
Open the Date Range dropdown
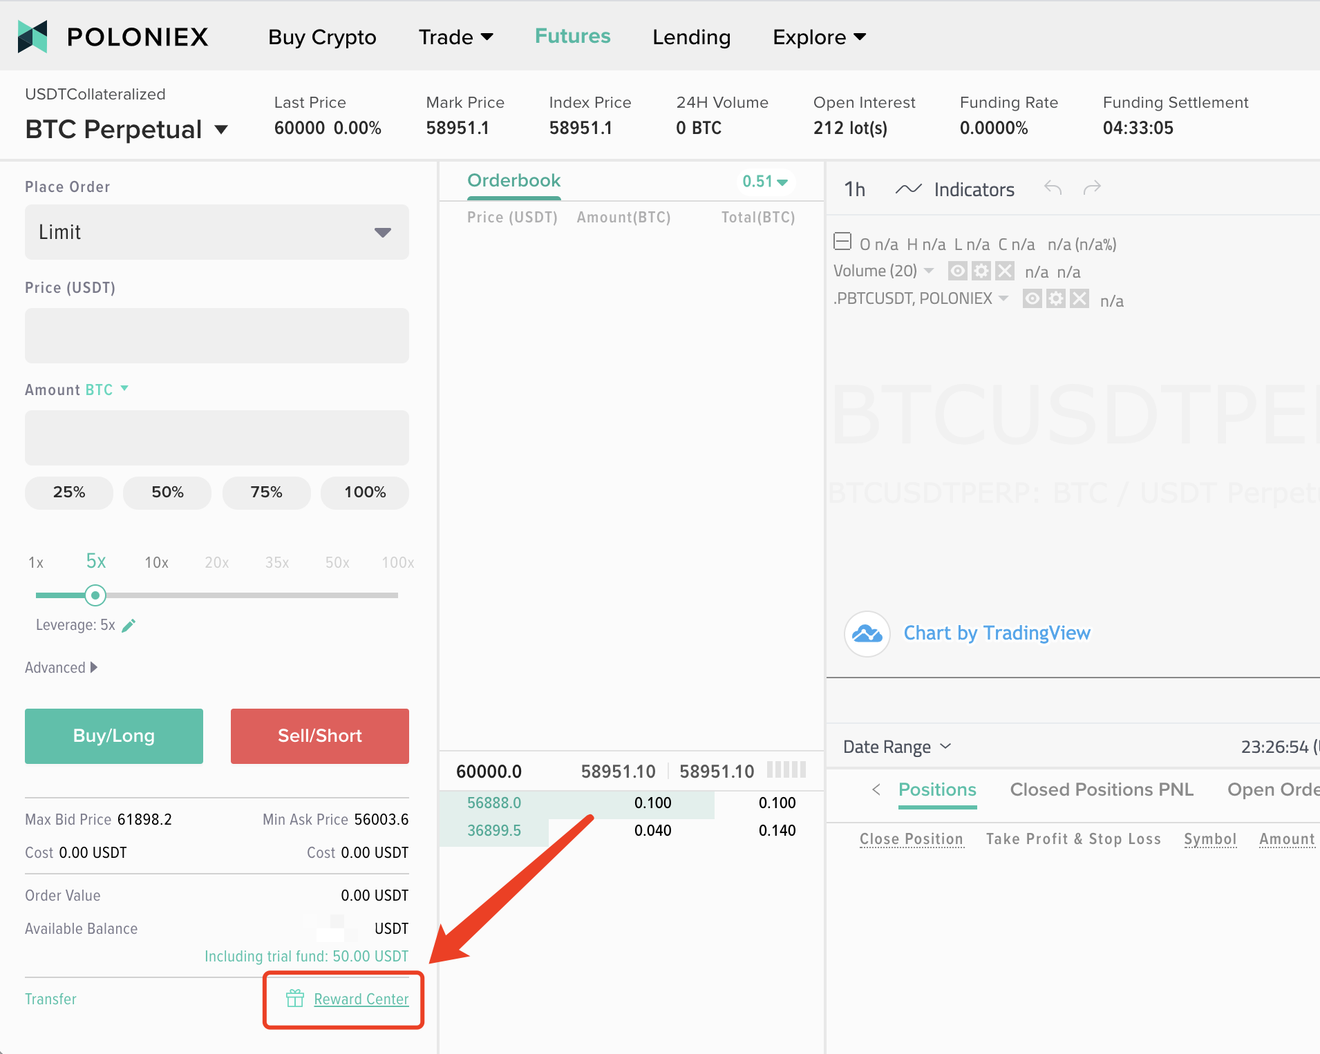(898, 747)
